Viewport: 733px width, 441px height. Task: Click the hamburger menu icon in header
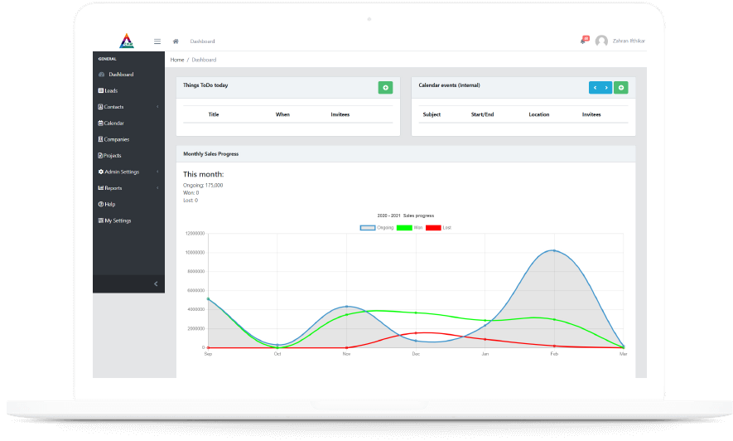point(157,41)
